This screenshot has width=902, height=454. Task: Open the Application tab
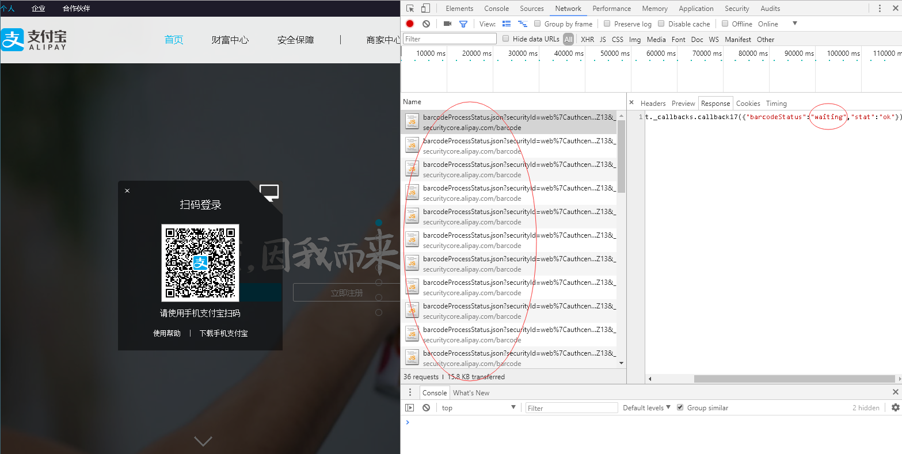click(696, 8)
